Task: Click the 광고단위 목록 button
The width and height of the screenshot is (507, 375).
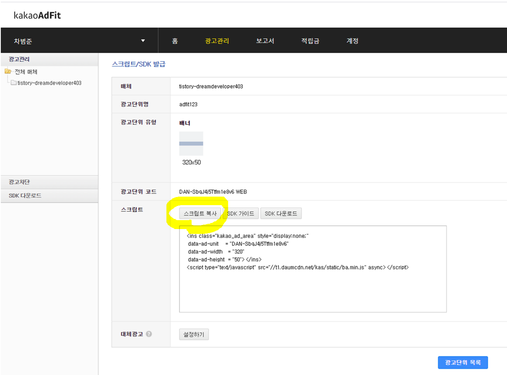Action: [463, 362]
